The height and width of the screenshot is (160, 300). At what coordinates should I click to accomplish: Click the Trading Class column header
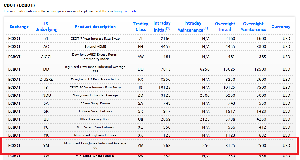(141, 27)
